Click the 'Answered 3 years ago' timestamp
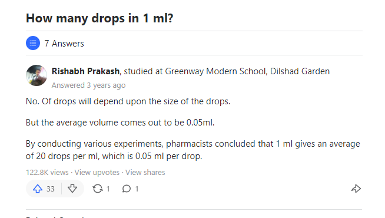This screenshot has height=218, width=385. (89, 85)
